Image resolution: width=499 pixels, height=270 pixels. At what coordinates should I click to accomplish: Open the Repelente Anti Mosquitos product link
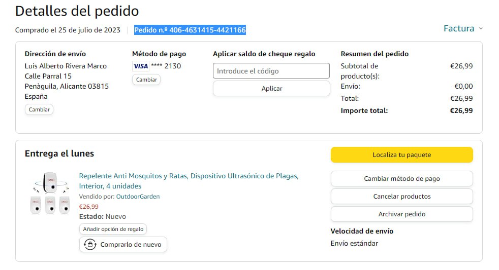tap(189, 176)
